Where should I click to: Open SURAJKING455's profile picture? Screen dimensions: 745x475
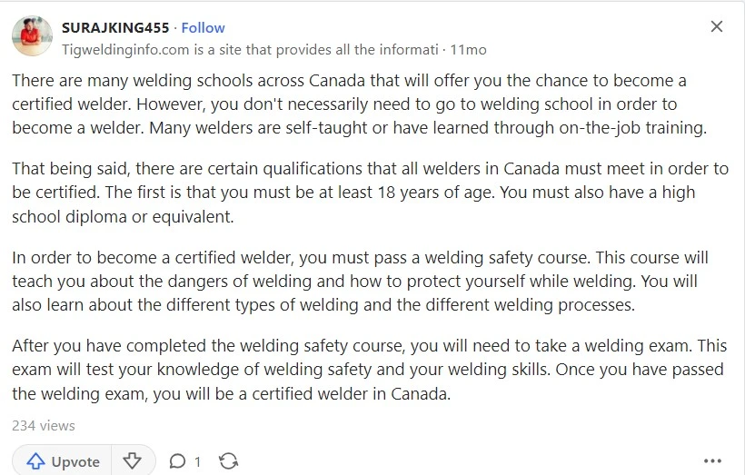tap(32, 36)
